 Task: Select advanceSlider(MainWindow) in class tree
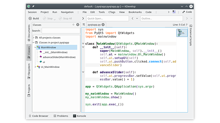(x=59, y=57)
